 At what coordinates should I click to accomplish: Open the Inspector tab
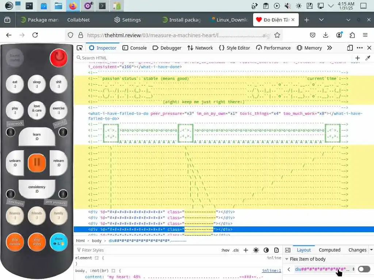coord(103,48)
